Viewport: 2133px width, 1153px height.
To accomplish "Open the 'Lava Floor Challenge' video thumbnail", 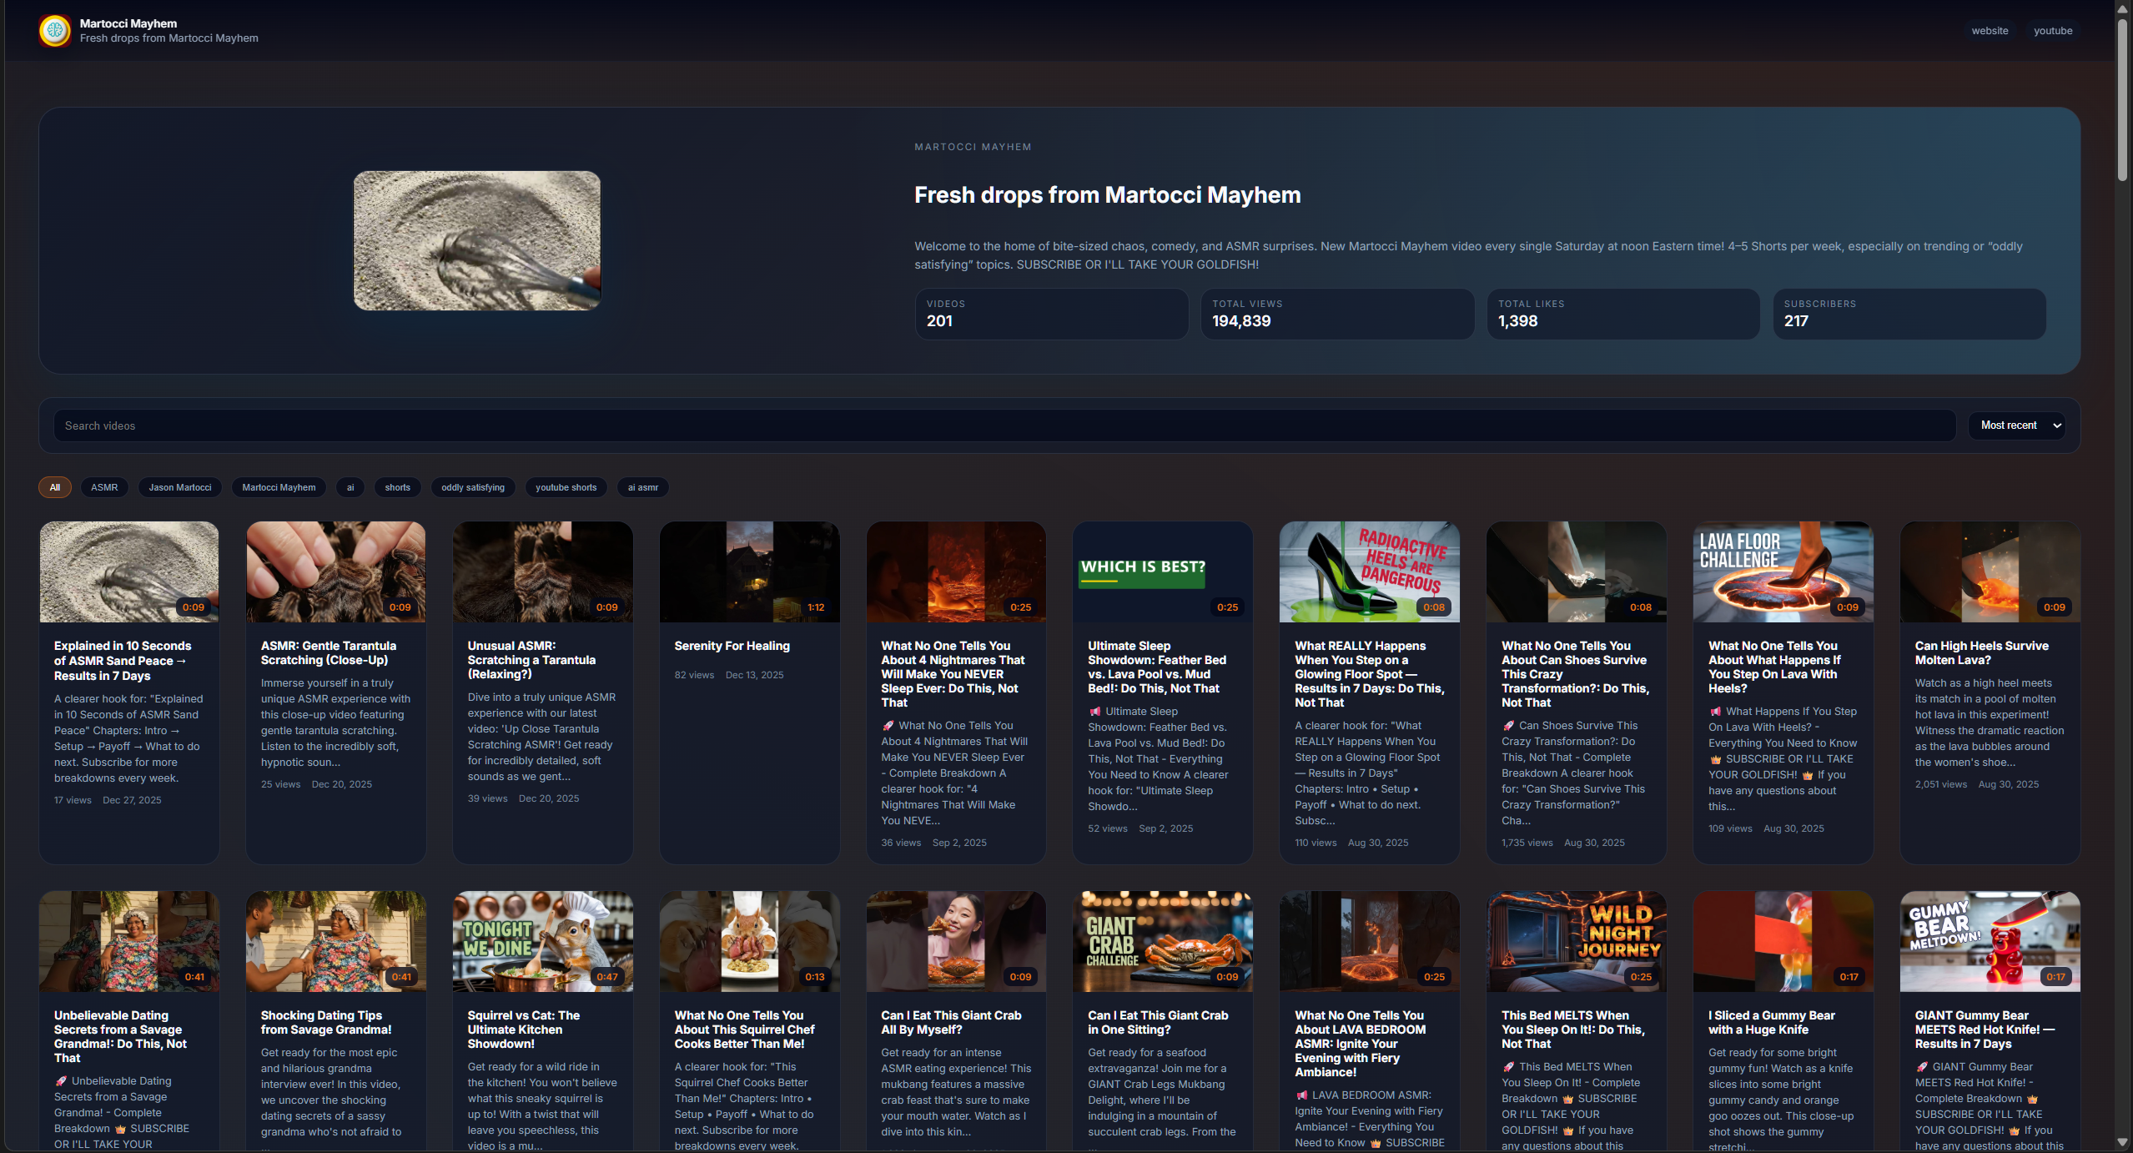I will click(x=1781, y=571).
